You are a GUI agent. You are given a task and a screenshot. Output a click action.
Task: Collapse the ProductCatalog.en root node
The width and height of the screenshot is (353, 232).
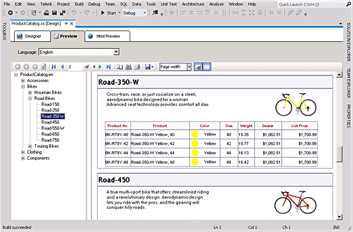click(x=16, y=75)
